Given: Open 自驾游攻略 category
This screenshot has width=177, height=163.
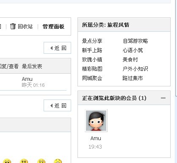Looking at the screenshot, I should (136, 41).
